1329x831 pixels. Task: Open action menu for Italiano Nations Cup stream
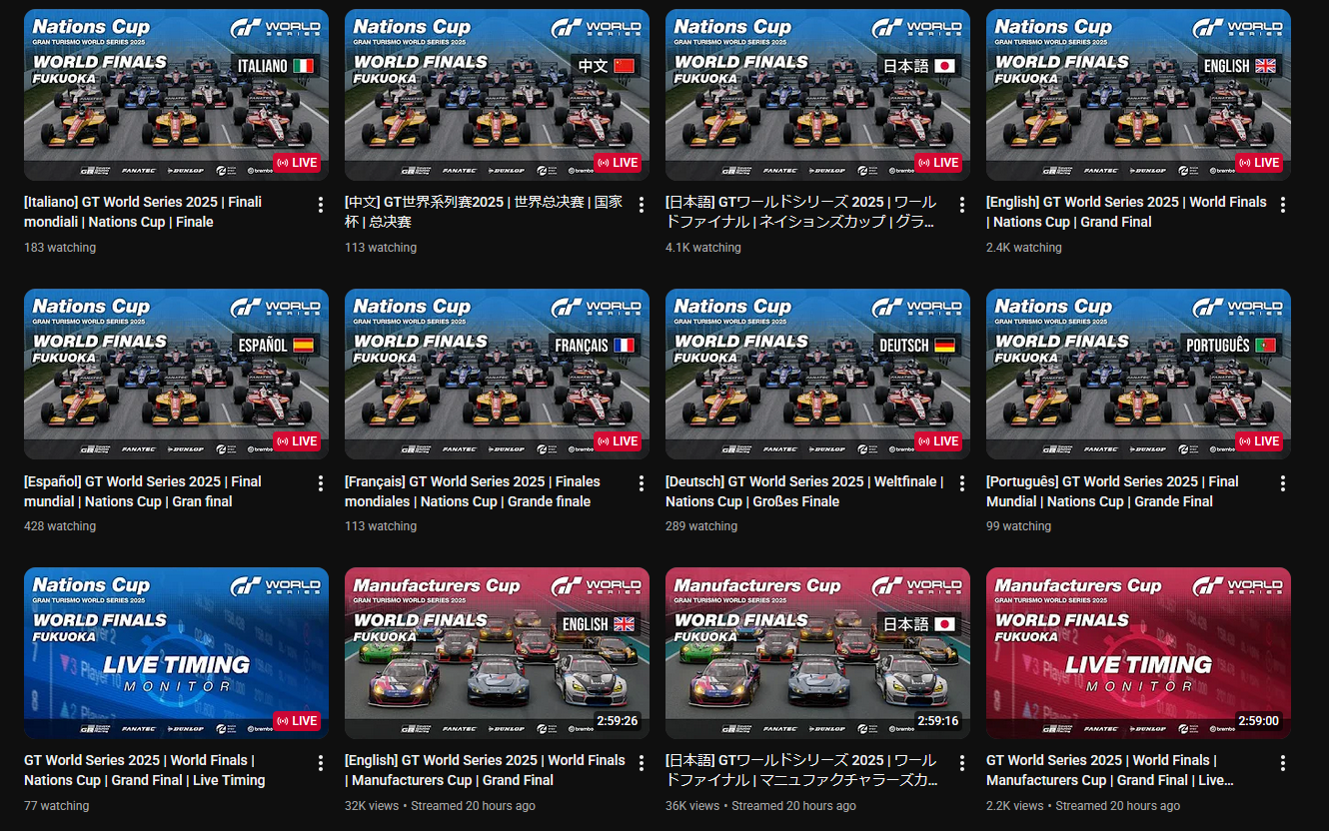321,205
